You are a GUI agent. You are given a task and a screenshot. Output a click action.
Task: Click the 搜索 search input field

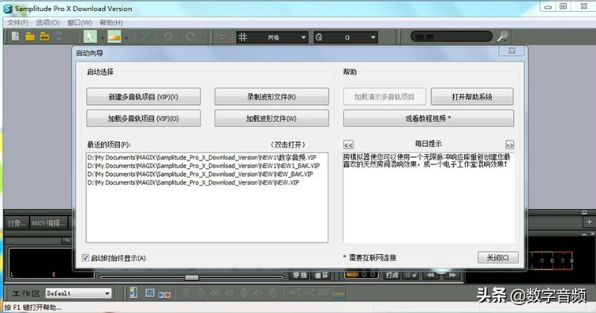click(451, 37)
